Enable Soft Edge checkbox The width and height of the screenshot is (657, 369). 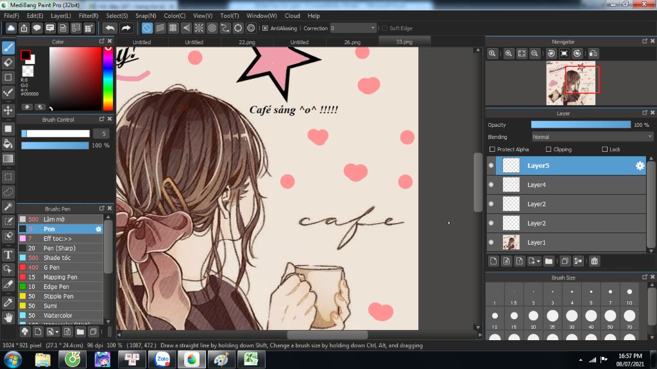tap(385, 28)
